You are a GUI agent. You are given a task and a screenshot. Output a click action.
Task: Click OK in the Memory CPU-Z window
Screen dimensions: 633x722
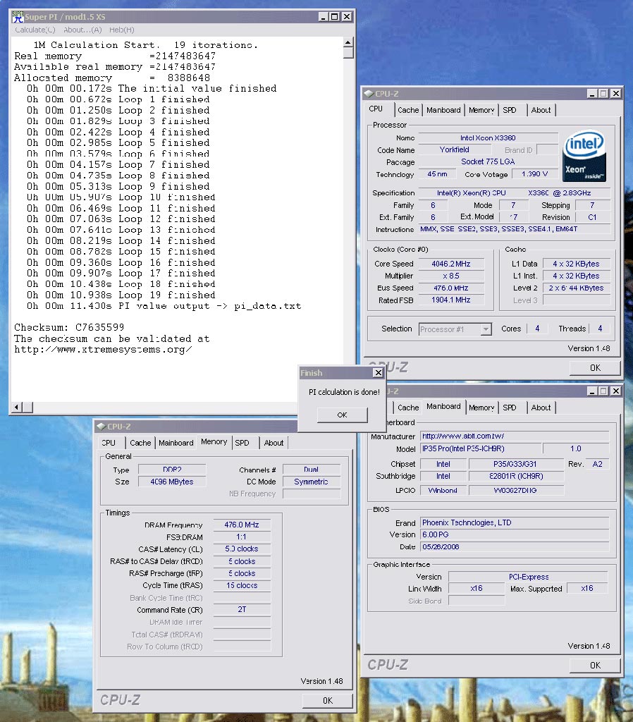click(327, 700)
